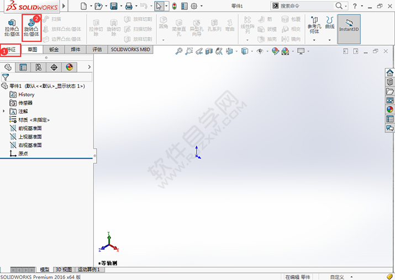Click the Select cursor tool
The image size is (395, 280).
159,6
